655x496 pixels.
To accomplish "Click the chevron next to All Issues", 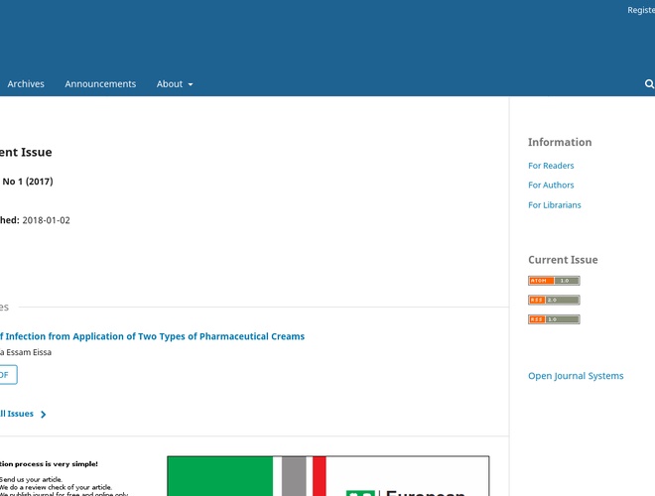I will 44,415.
